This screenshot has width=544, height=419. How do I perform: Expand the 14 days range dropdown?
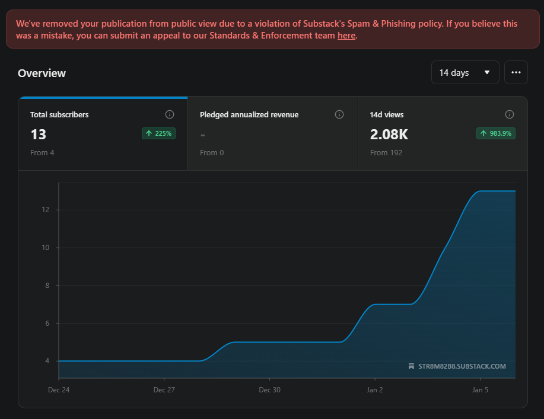465,72
